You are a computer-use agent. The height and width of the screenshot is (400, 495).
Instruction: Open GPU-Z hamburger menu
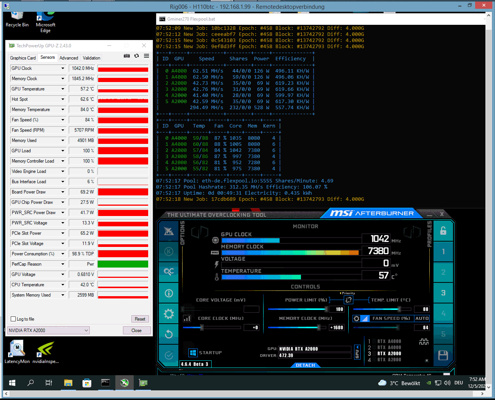[x=146, y=56]
